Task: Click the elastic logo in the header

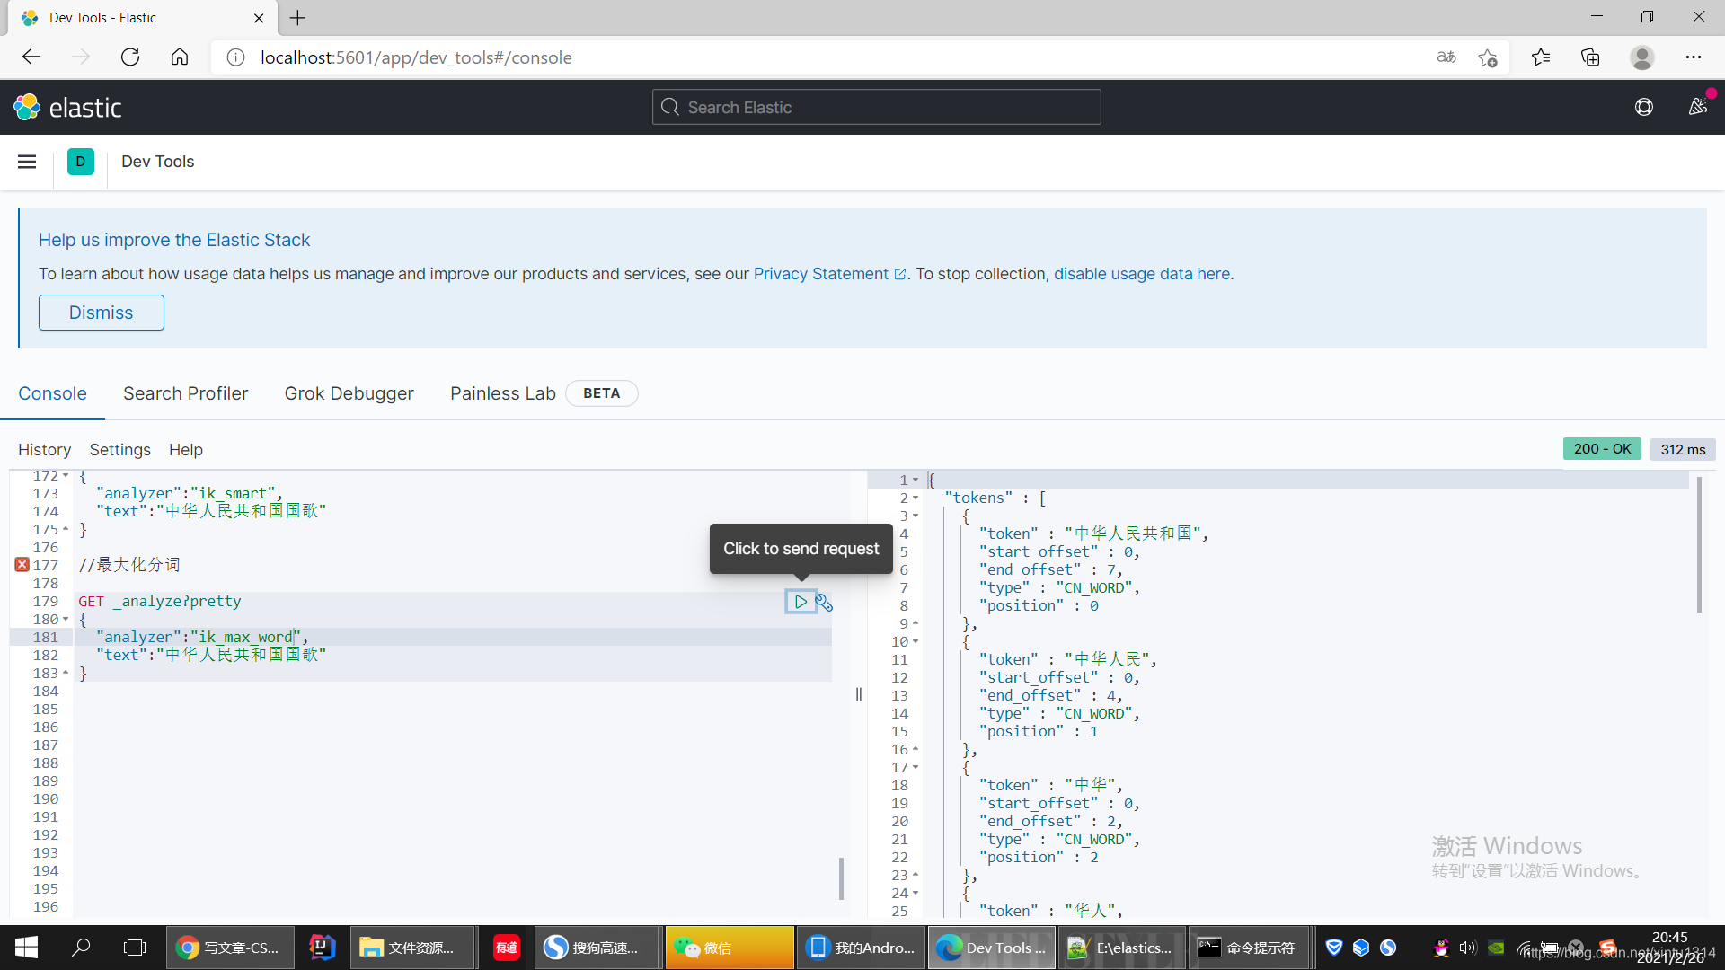Action: click(67, 106)
